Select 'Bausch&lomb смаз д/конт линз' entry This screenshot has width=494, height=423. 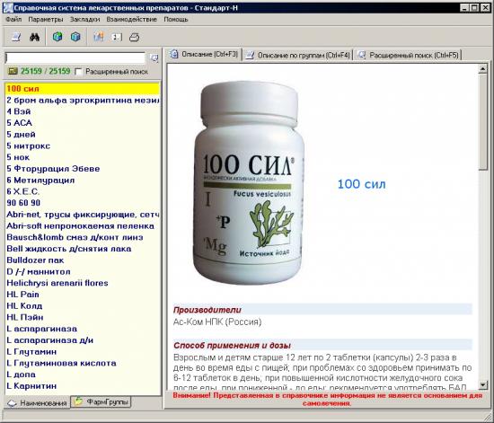click(83, 237)
